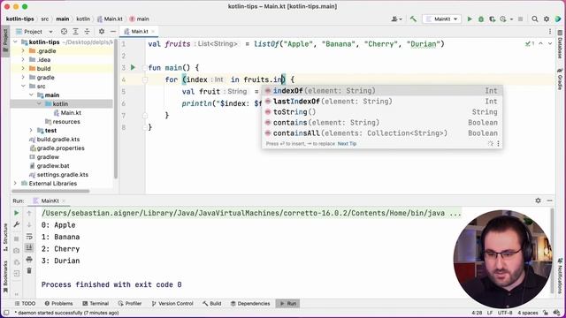Open Run panel settings gear
The height and width of the screenshot is (318, 566).
pos(538,201)
